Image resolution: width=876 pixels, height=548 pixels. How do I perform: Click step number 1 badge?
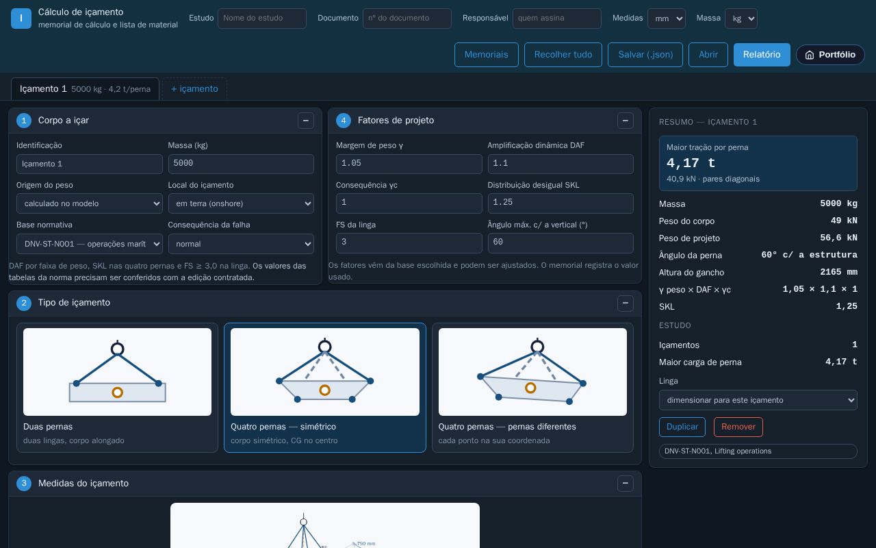pos(24,121)
